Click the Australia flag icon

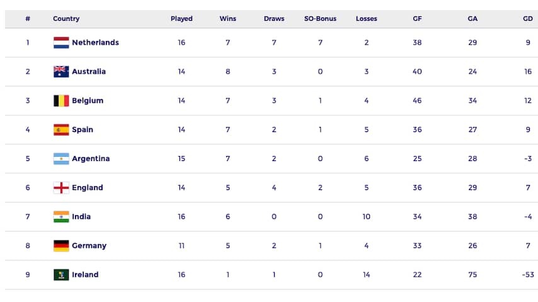[61, 72]
